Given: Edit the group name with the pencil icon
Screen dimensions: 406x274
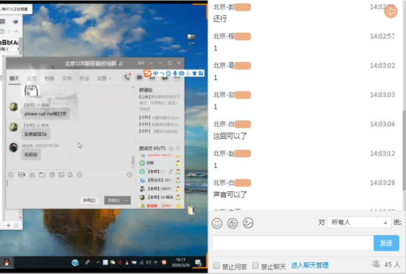Looking at the screenshot, I should (121, 64).
